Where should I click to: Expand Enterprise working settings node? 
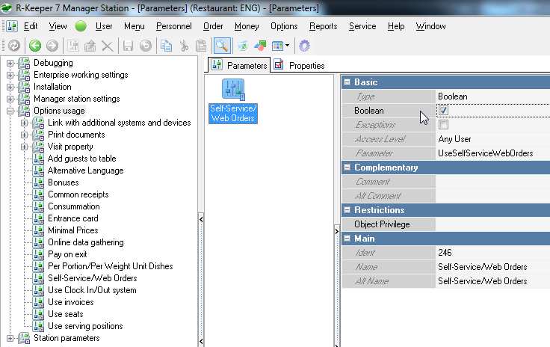point(10,75)
